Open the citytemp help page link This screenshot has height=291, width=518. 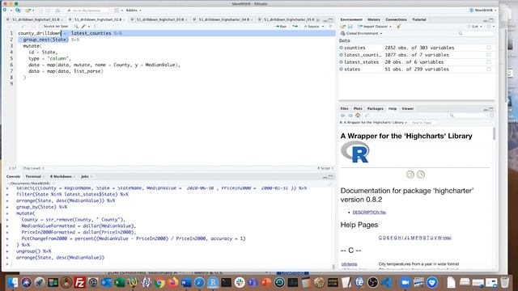349,264
